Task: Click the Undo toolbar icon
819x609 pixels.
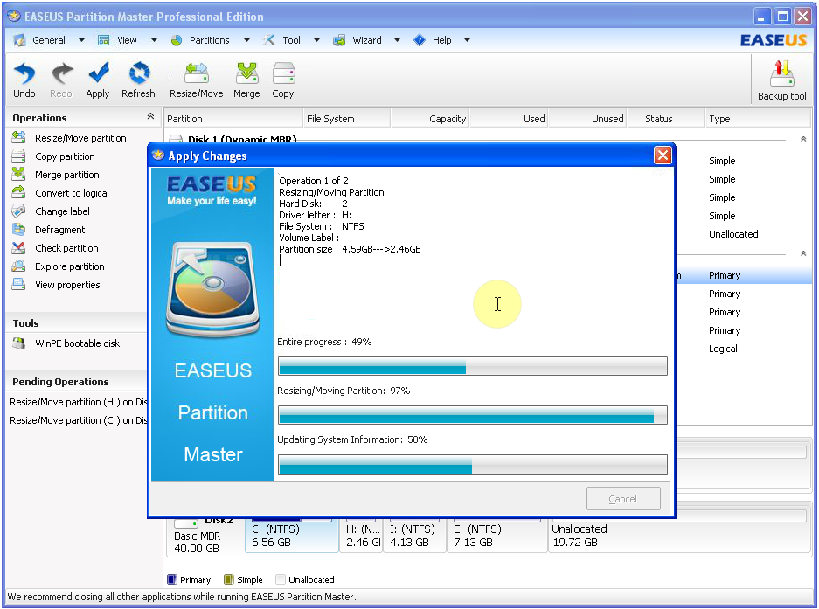Action: 24,73
